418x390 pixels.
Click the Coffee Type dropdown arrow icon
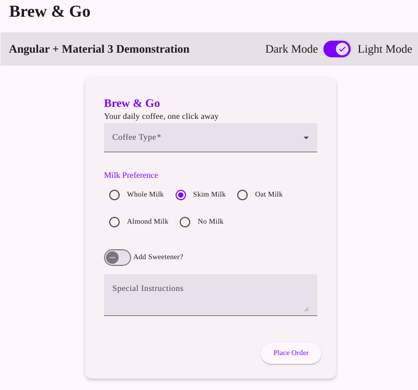pyautogui.click(x=306, y=138)
